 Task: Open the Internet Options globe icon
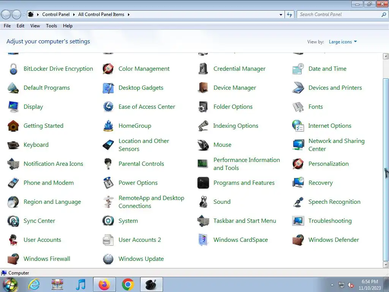point(298,126)
